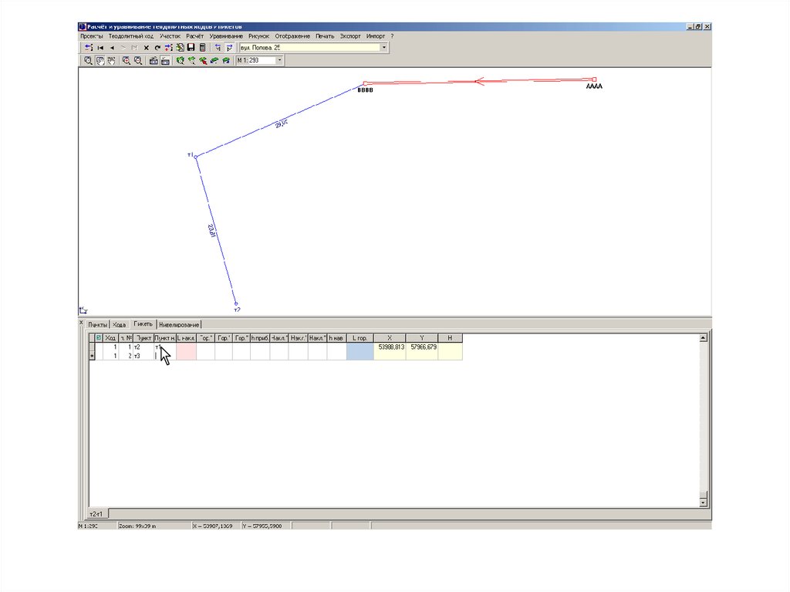Viewport: 790px width, 592px height.
Task: Click the calculator icon in toolbar
Action: pos(202,48)
